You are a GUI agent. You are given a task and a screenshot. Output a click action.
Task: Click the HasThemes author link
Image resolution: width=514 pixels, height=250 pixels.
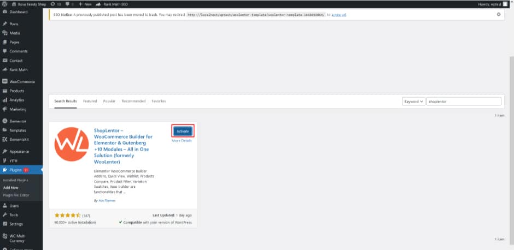(x=107, y=200)
